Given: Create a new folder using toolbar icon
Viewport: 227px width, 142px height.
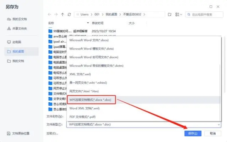Looking at the screenshot, I should click(x=169, y=14).
